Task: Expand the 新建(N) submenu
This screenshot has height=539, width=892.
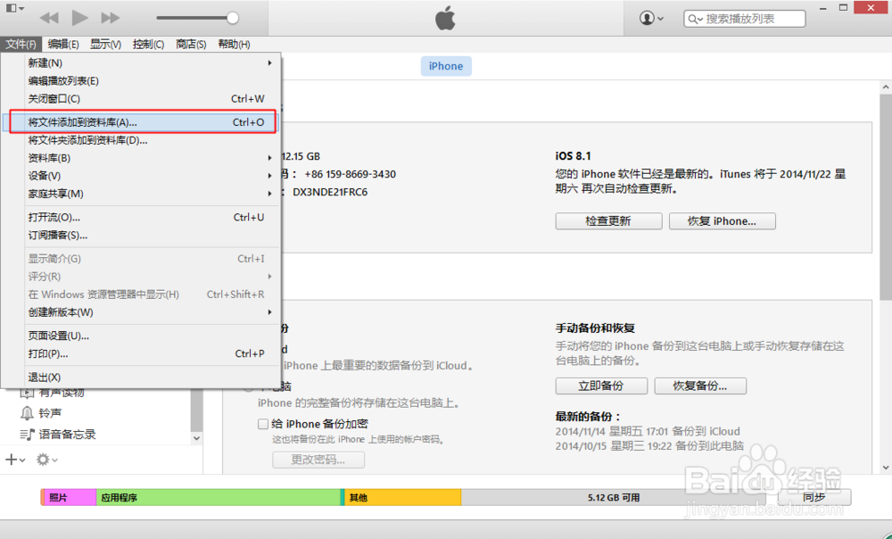Action: point(141,63)
